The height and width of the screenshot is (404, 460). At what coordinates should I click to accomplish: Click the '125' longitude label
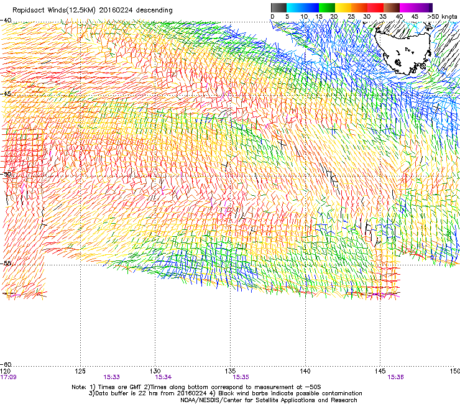(80, 371)
